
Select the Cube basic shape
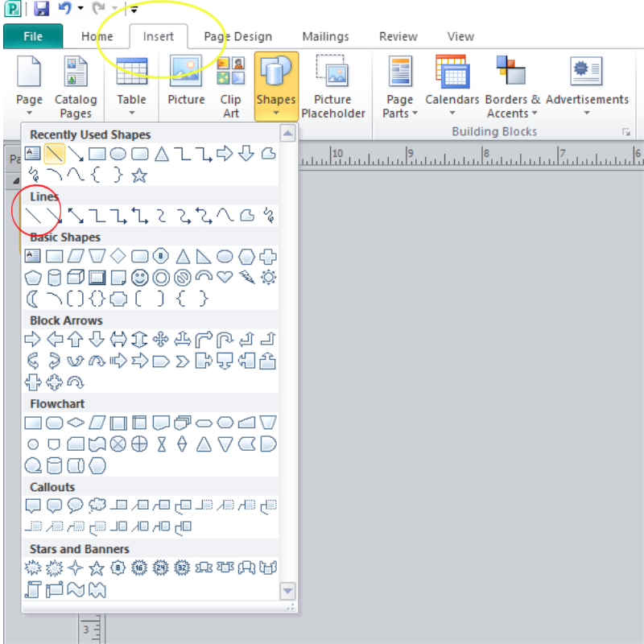tap(76, 278)
